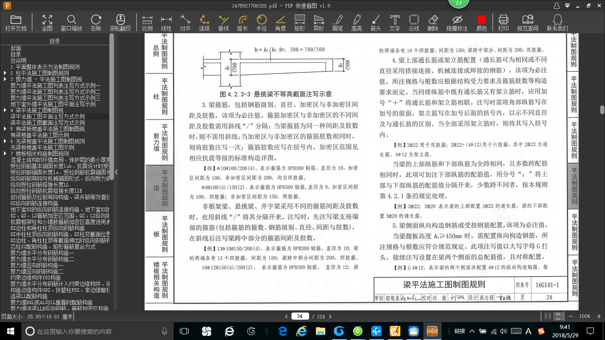Collapse the '7 楼板相关构造制图规则' bookmark
The image size is (605, 340).
tap(5, 154)
